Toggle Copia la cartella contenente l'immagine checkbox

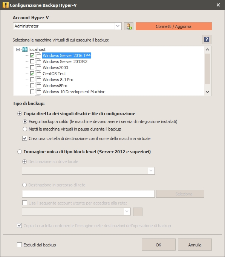pyautogui.click(x=19, y=226)
